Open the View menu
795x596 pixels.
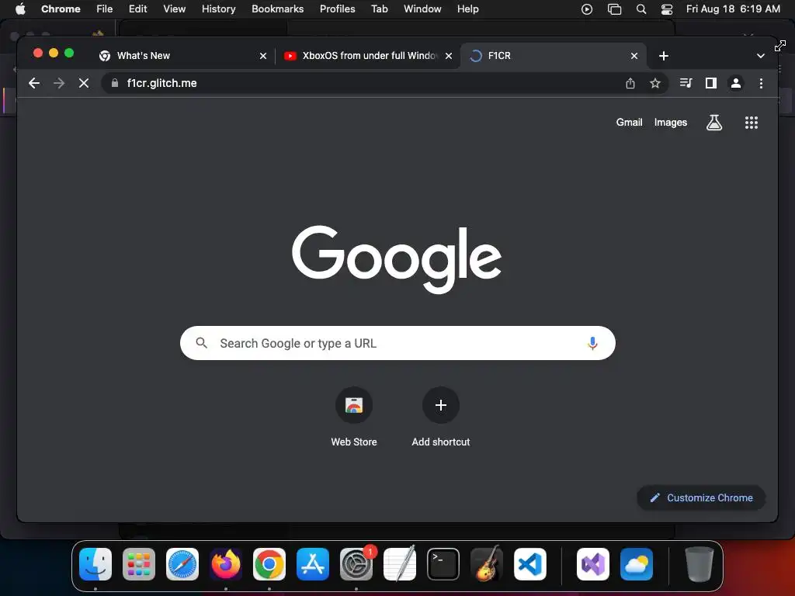[x=174, y=9]
